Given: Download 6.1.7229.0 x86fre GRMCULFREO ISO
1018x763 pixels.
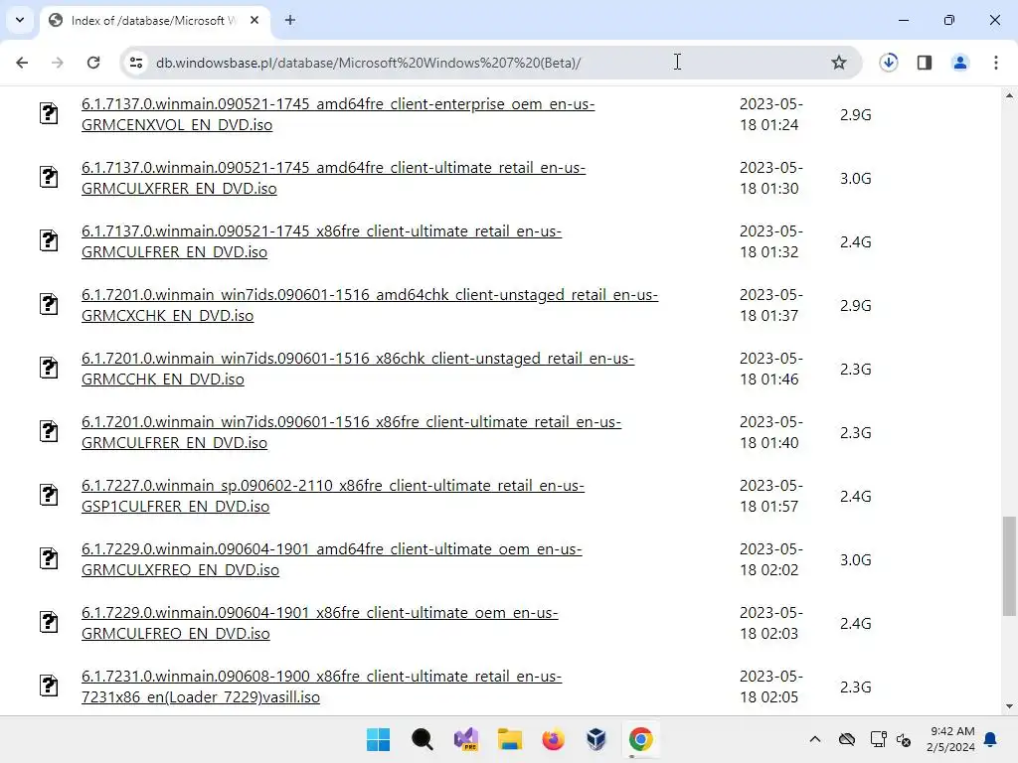Looking at the screenshot, I should pos(319,623).
